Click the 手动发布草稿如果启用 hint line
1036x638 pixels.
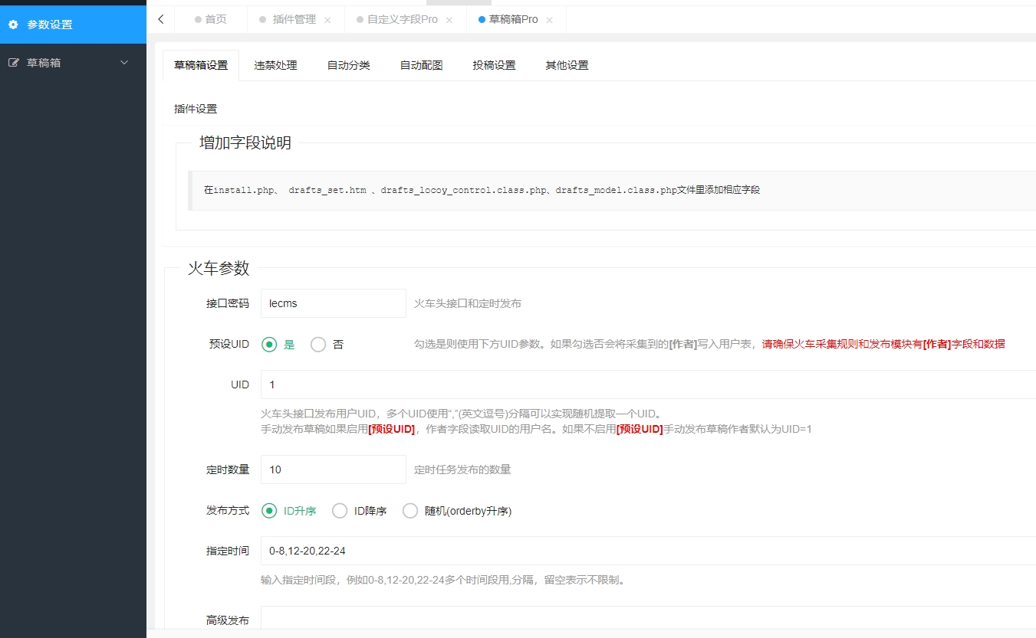pos(536,429)
